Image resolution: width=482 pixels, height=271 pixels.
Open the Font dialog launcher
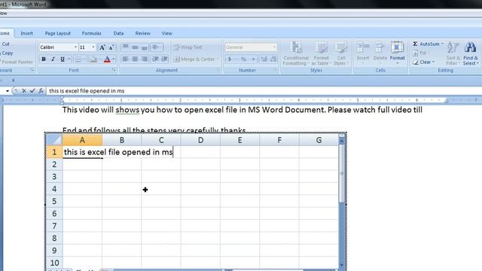pyautogui.click(x=114, y=70)
